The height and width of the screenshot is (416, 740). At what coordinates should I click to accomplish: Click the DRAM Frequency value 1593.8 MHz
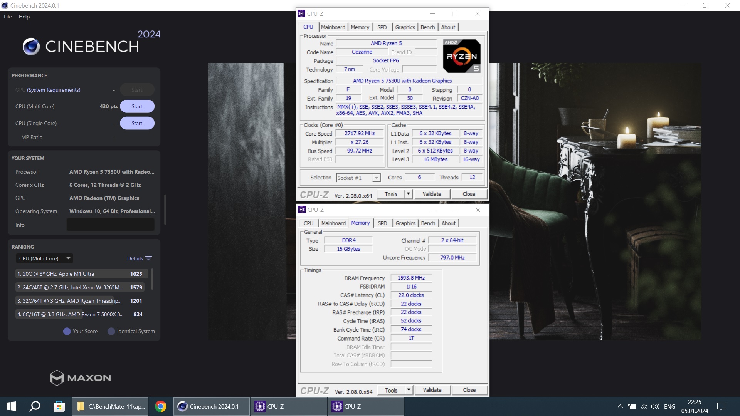[411, 278]
